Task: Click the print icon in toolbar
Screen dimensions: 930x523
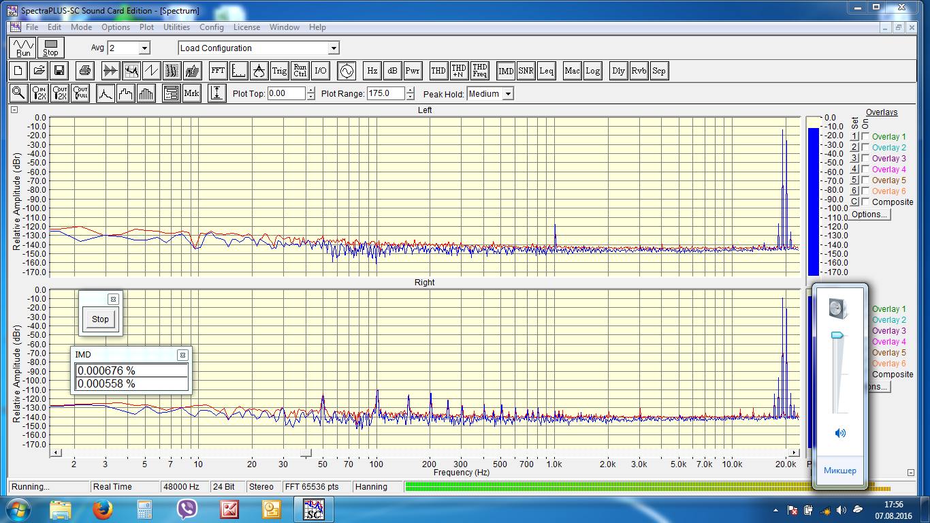Action: point(84,71)
